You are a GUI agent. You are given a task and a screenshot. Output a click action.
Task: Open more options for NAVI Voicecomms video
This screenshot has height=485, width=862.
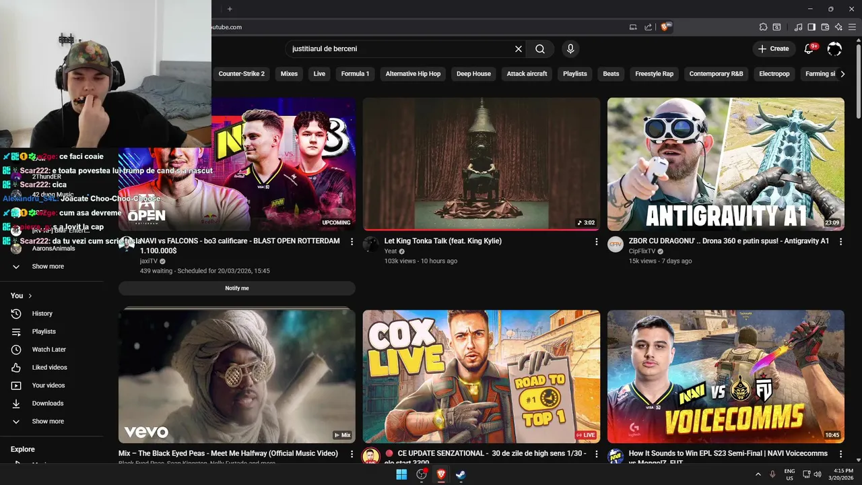pyautogui.click(x=840, y=454)
